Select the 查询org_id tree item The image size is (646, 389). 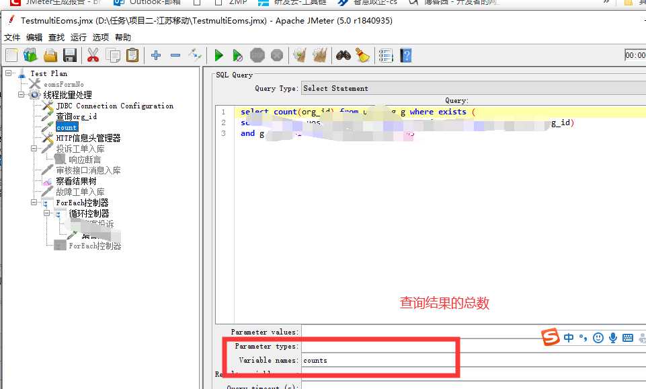click(x=77, y=116)
